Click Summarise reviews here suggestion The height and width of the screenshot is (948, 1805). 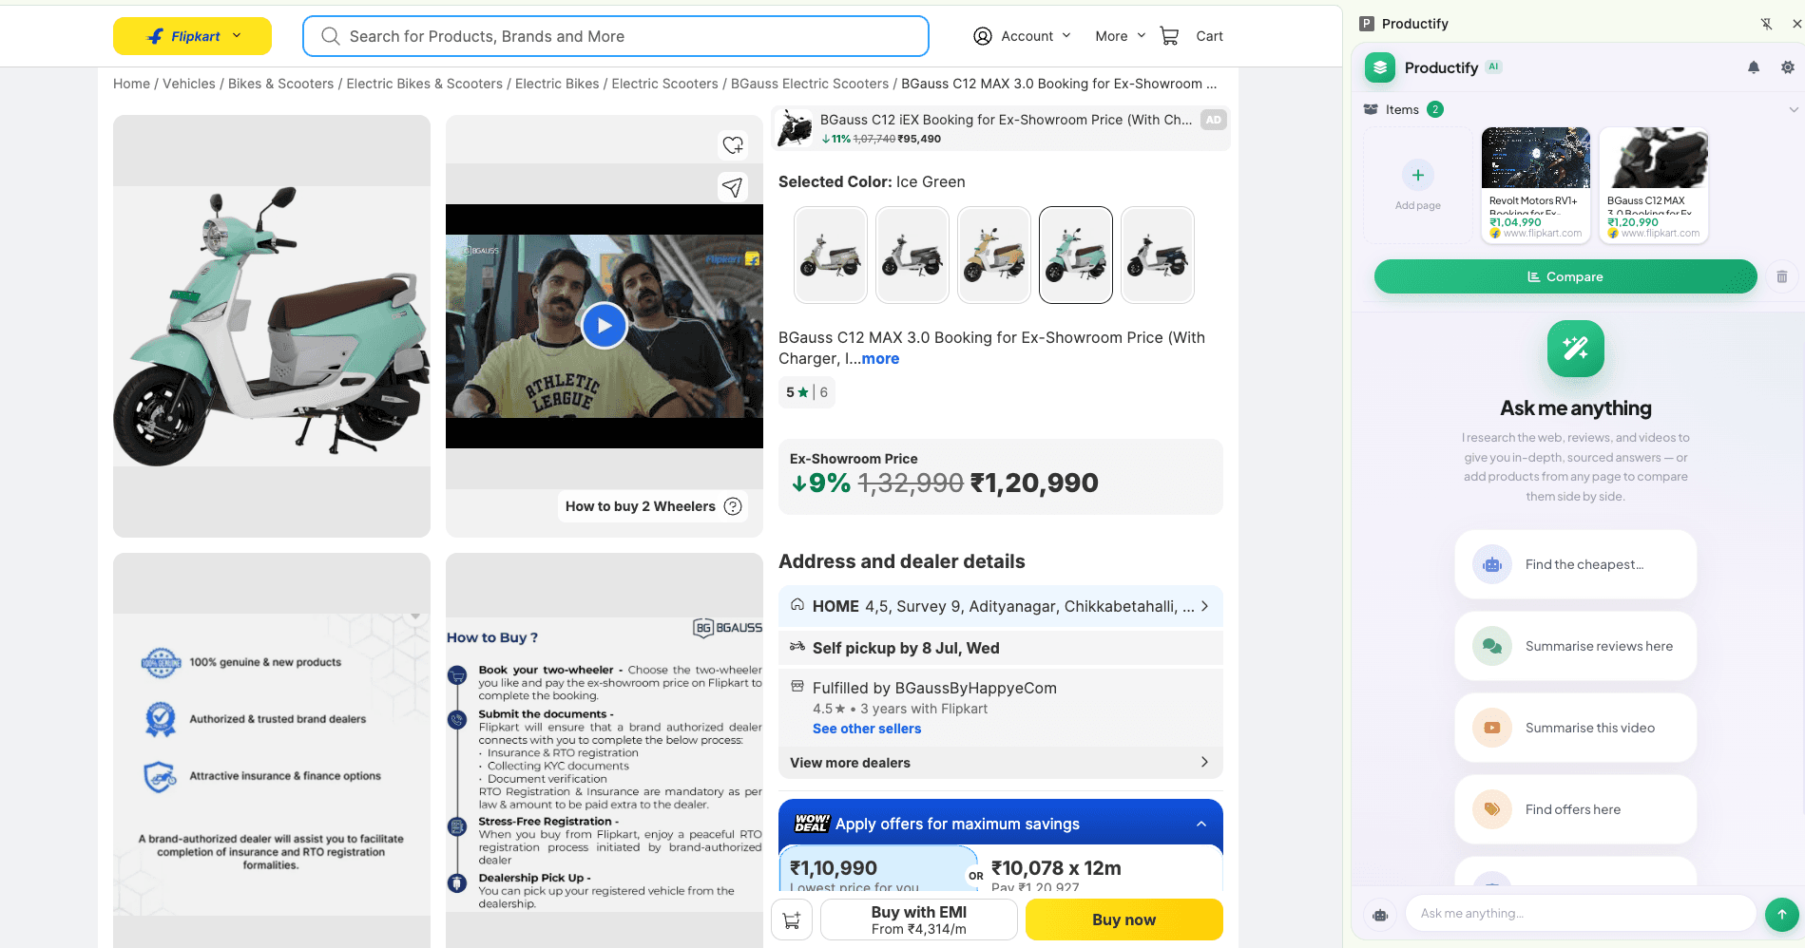tap(1576, 646)
